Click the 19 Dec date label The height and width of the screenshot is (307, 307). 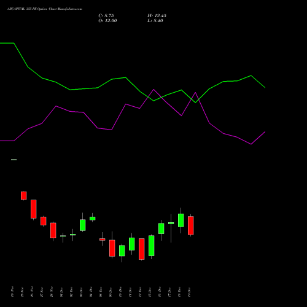(x=189, y=292)
